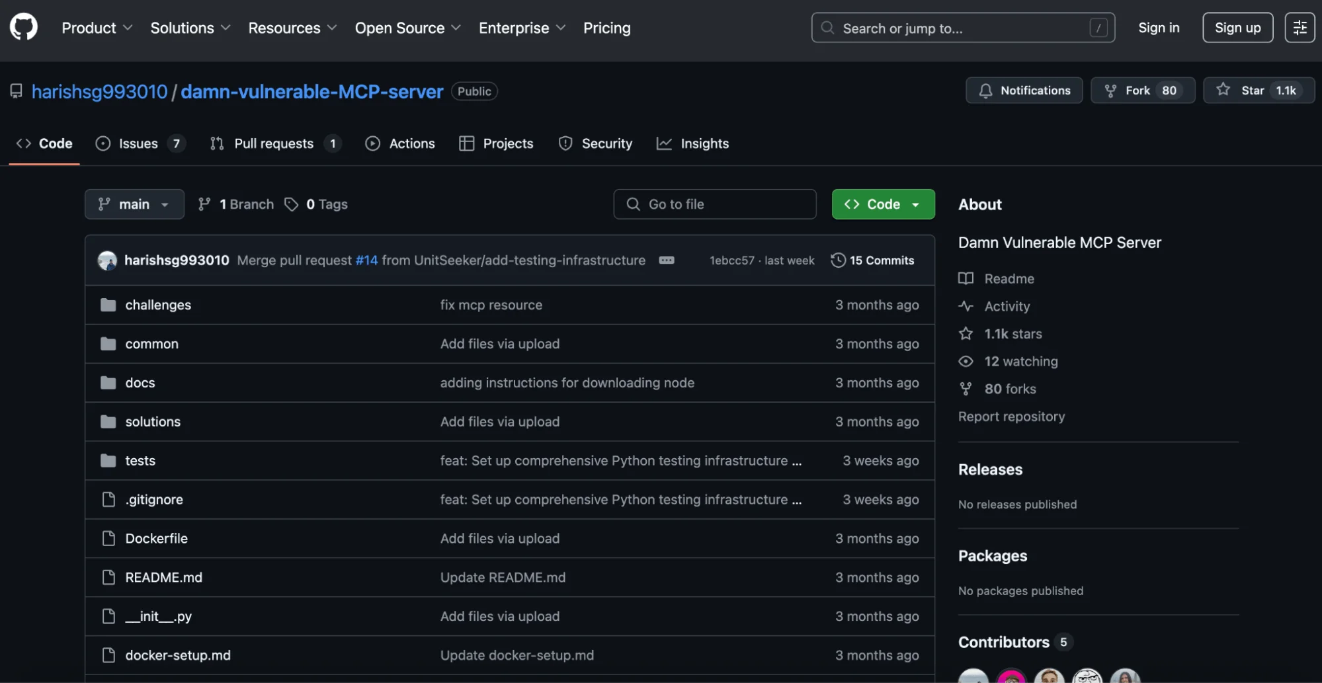Click the branch icon beside 1 Branch
Viewport: 1322px width, 683px height.
(204, 204)
